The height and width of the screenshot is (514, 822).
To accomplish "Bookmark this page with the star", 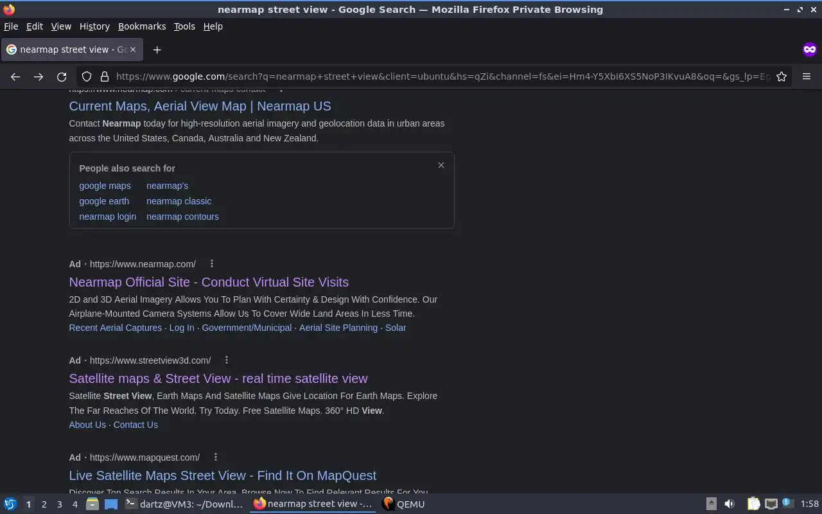I will tap(782, 76).
